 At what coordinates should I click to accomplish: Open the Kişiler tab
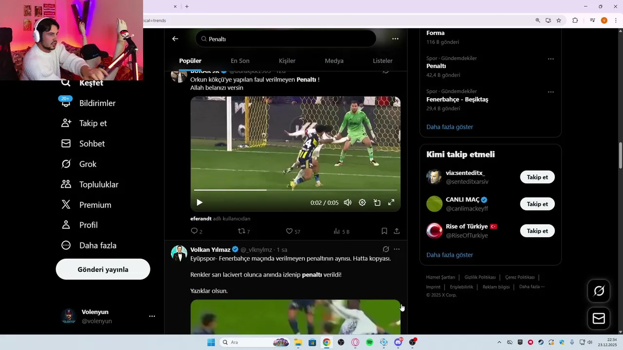[287, 61]
